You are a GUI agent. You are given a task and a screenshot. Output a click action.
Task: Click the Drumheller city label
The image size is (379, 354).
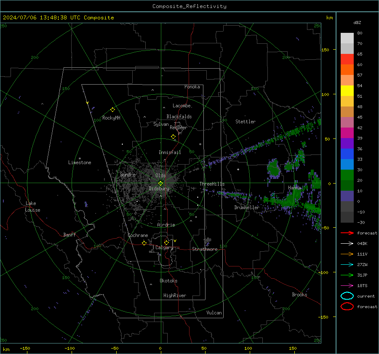click(247, 208)
